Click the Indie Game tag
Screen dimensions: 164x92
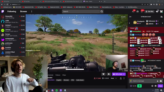click(x=80, y=80)
